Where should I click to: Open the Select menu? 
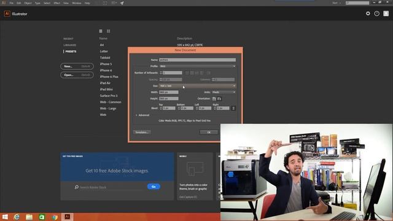[x=47, y=3]
